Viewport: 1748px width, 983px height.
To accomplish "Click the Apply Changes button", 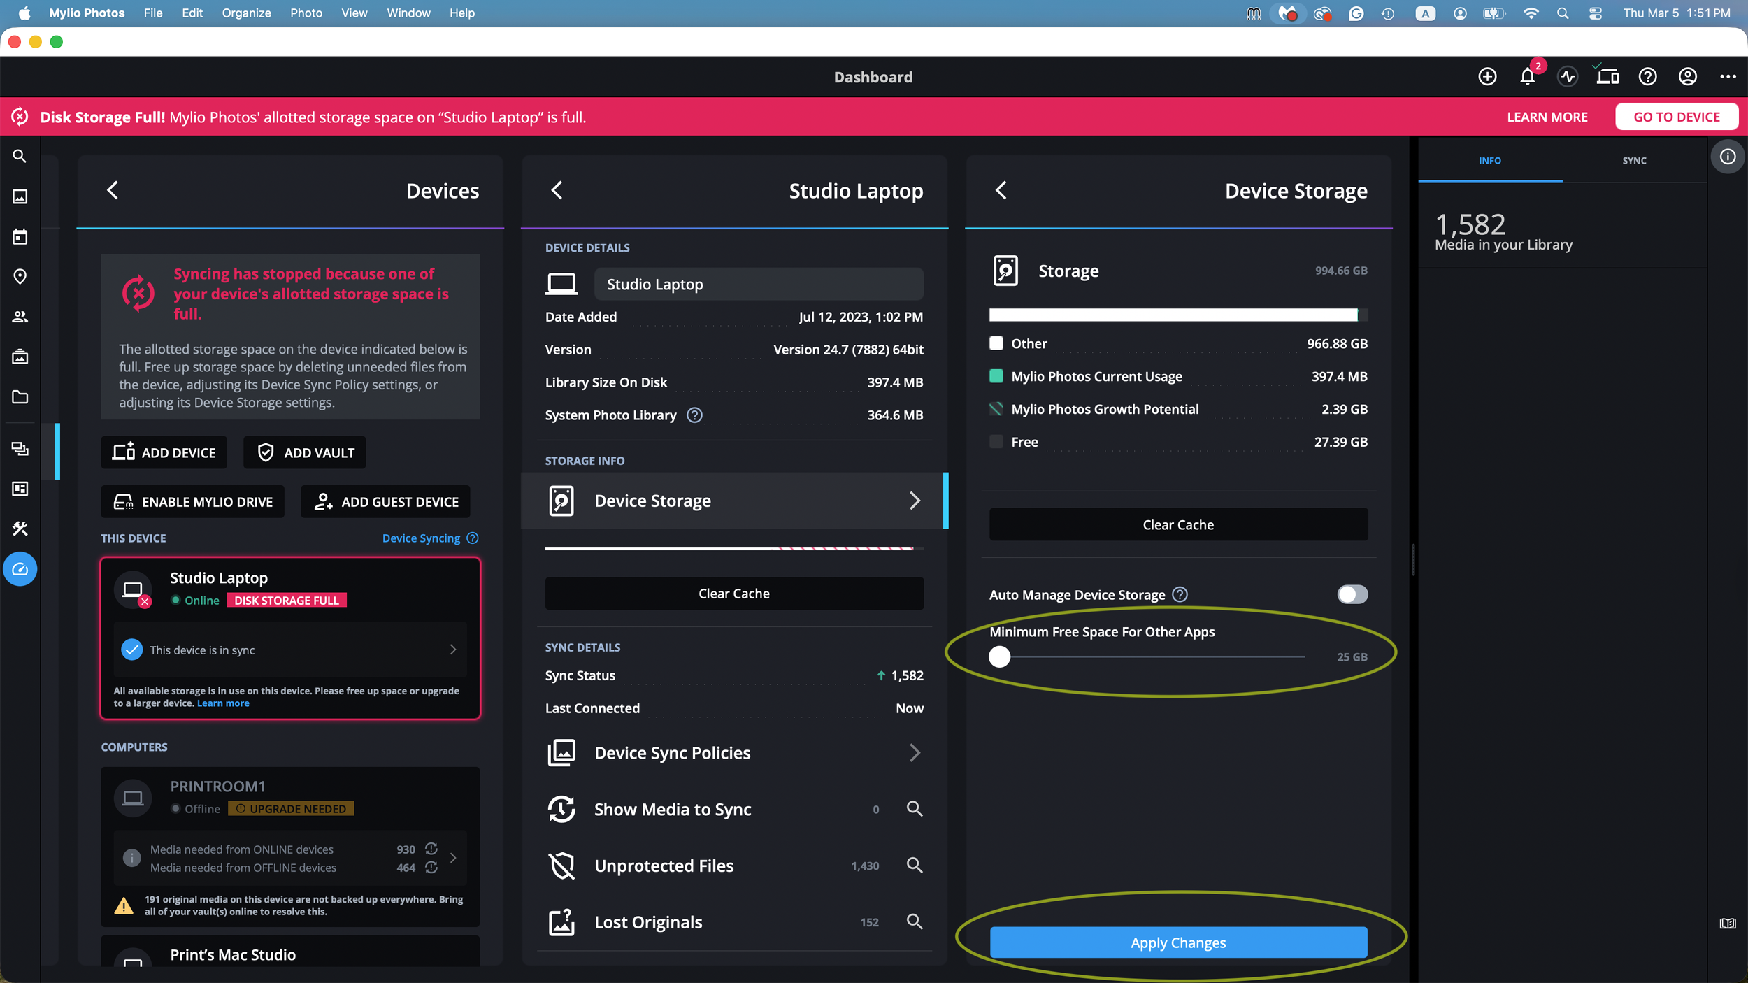I will coord(1178,942).
